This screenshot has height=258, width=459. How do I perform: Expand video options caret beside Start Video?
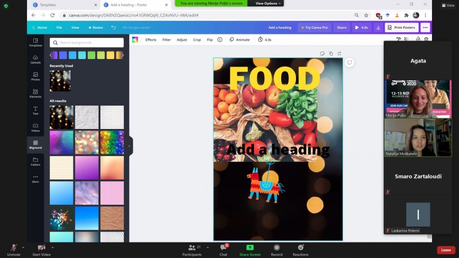(x=52, y=248)
